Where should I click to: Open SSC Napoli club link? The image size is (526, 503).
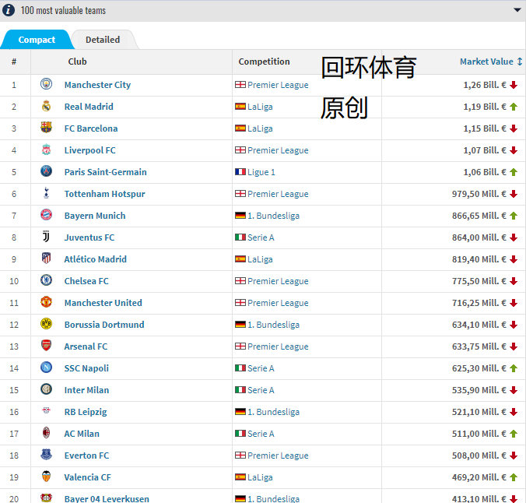pyautogui.click(x=86, y=368)
